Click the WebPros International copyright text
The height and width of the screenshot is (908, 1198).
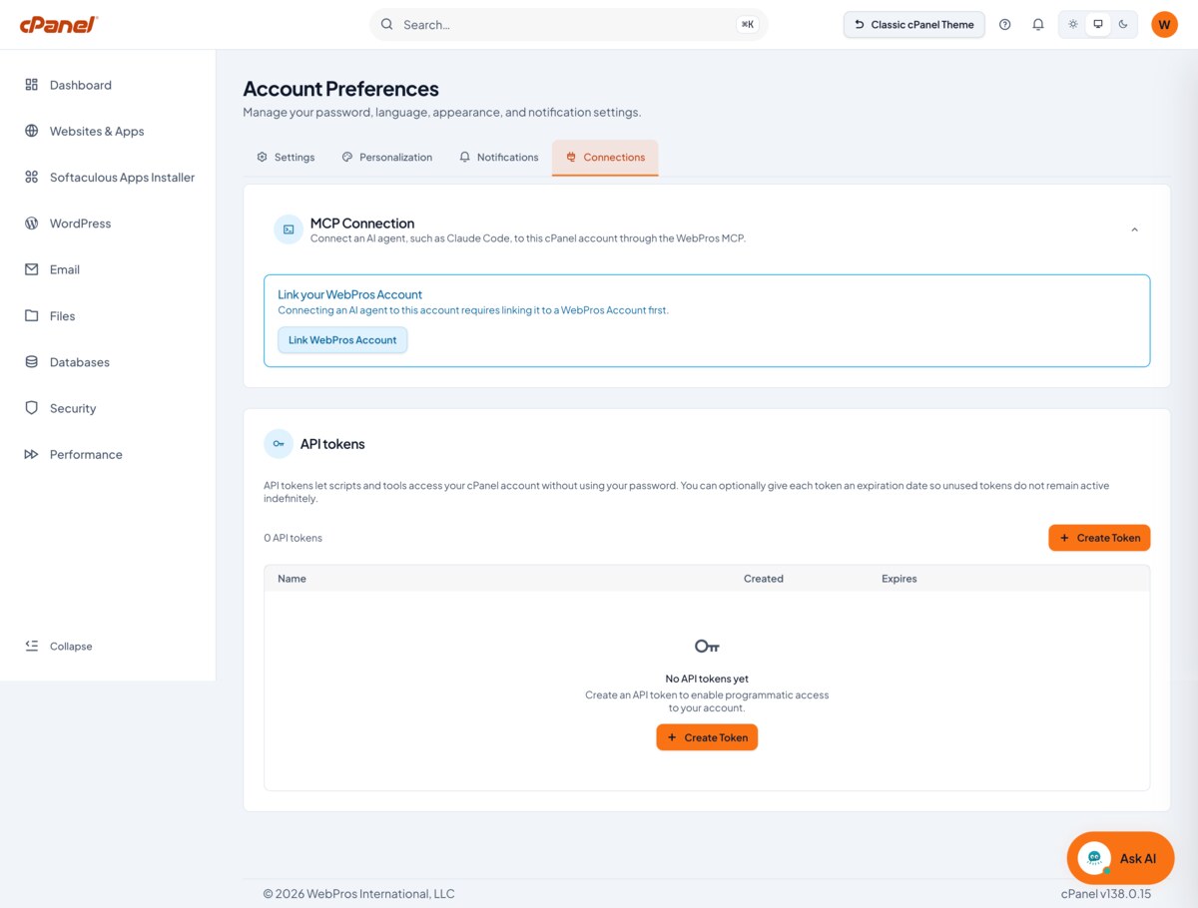click(x=358, y=894)
